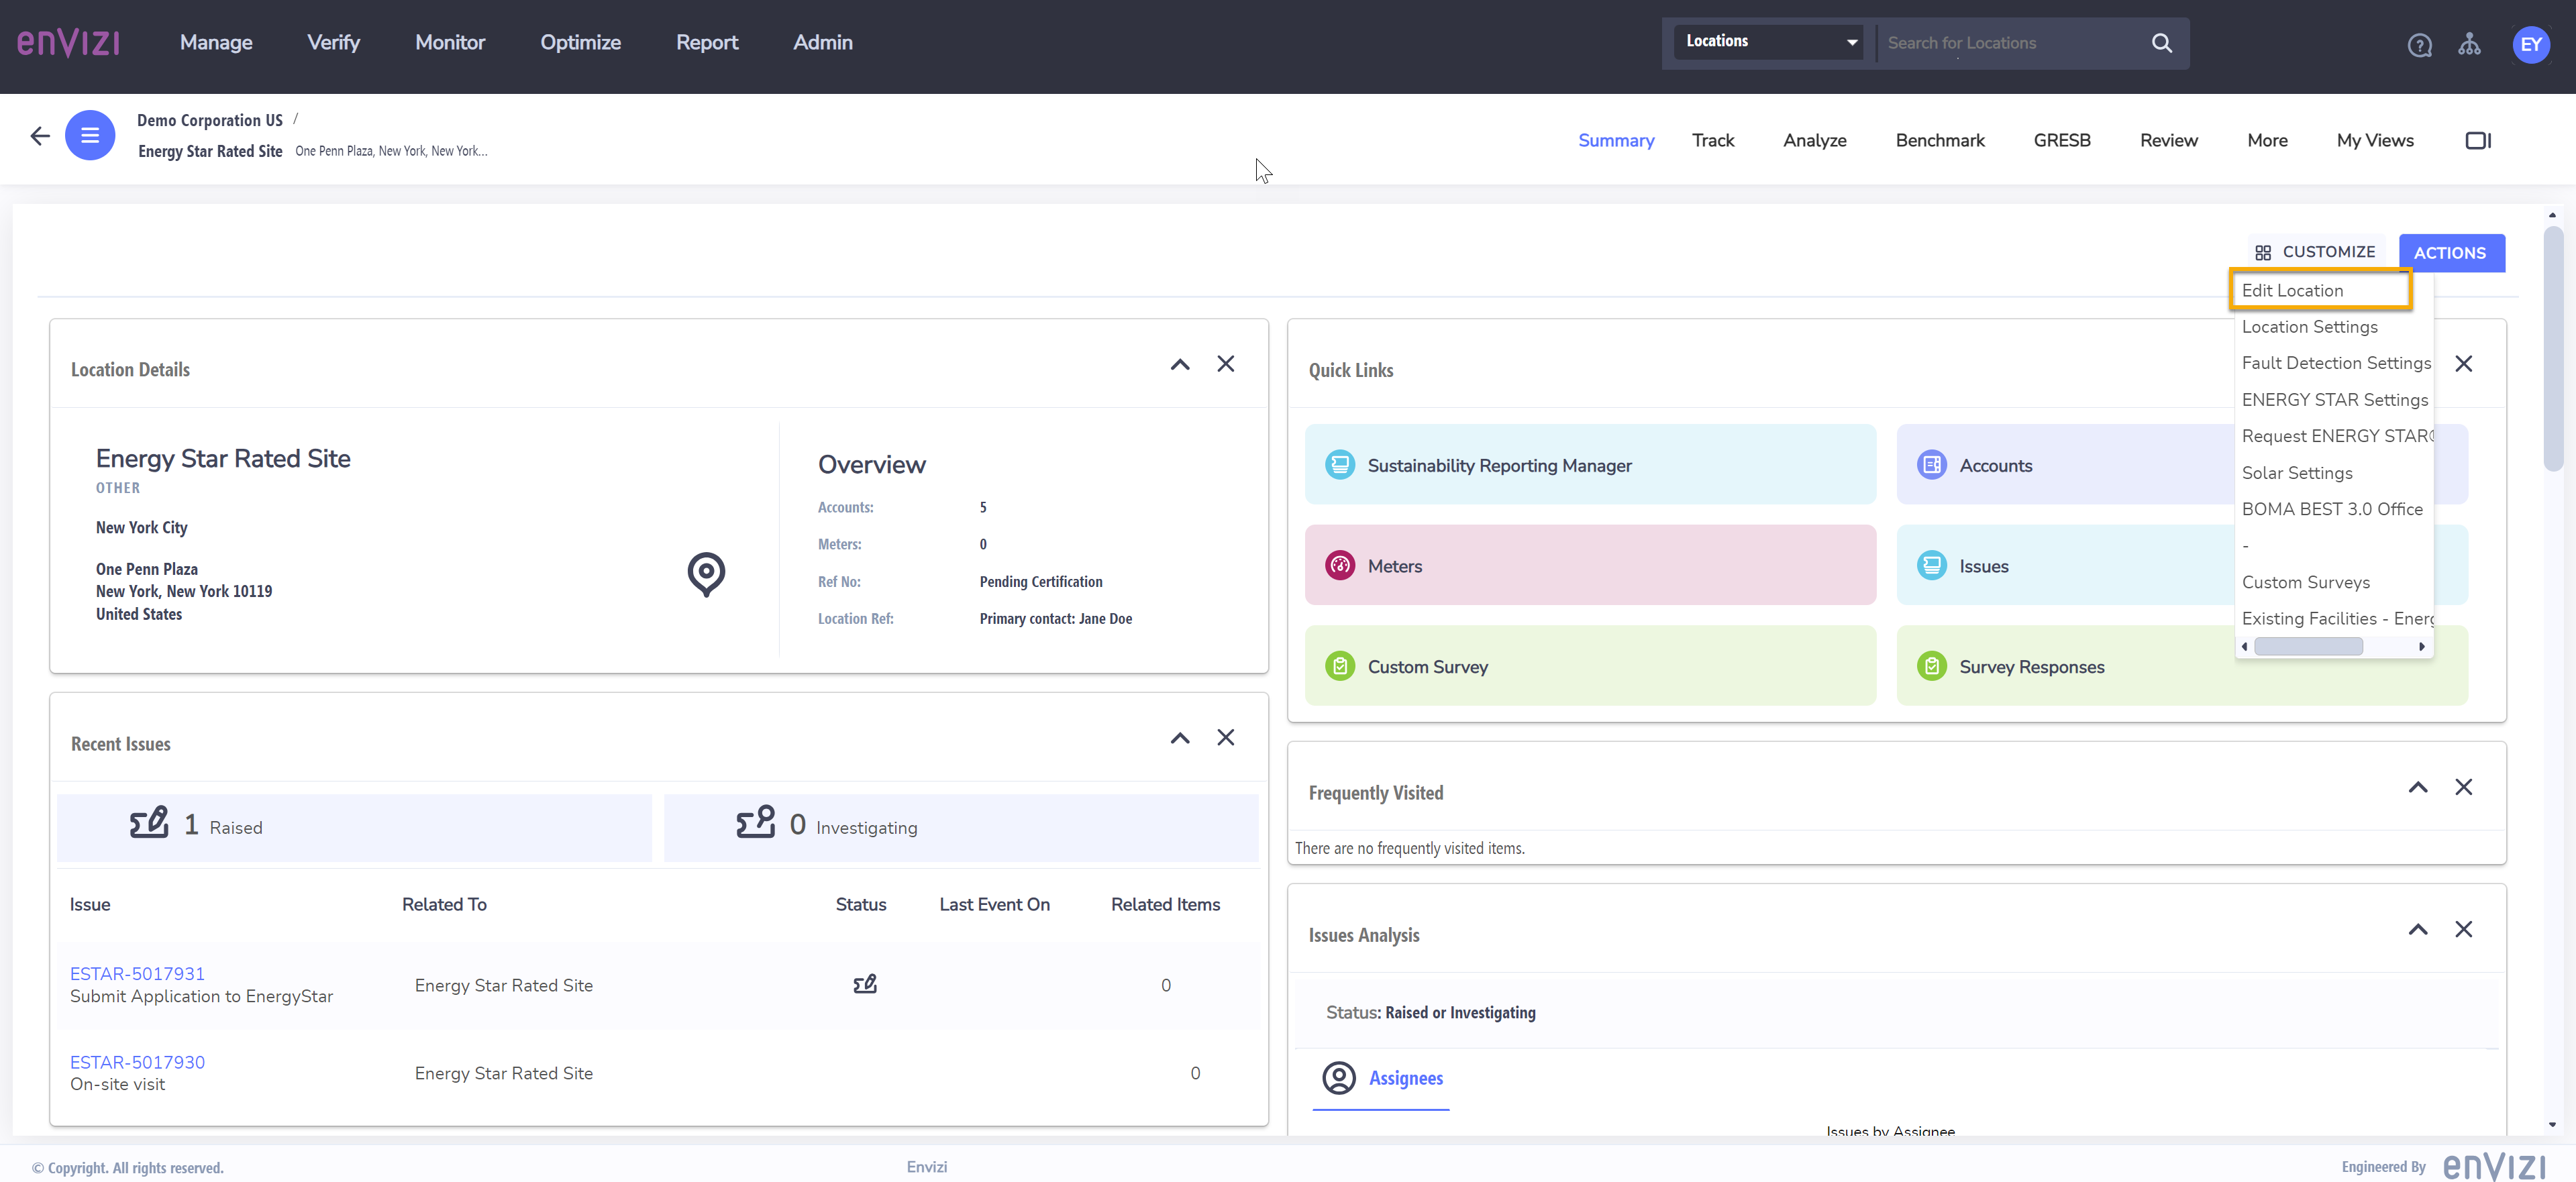Screen dimensions: 2576x1182
Task: Click the Meters gauge icon
Action: (1339, 566)
